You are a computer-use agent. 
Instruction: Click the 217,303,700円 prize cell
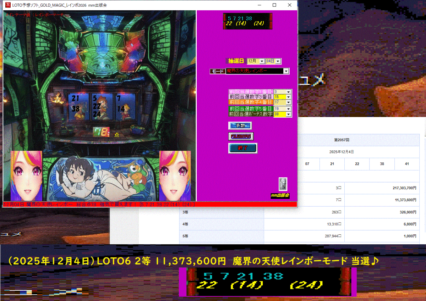point(382,188)
